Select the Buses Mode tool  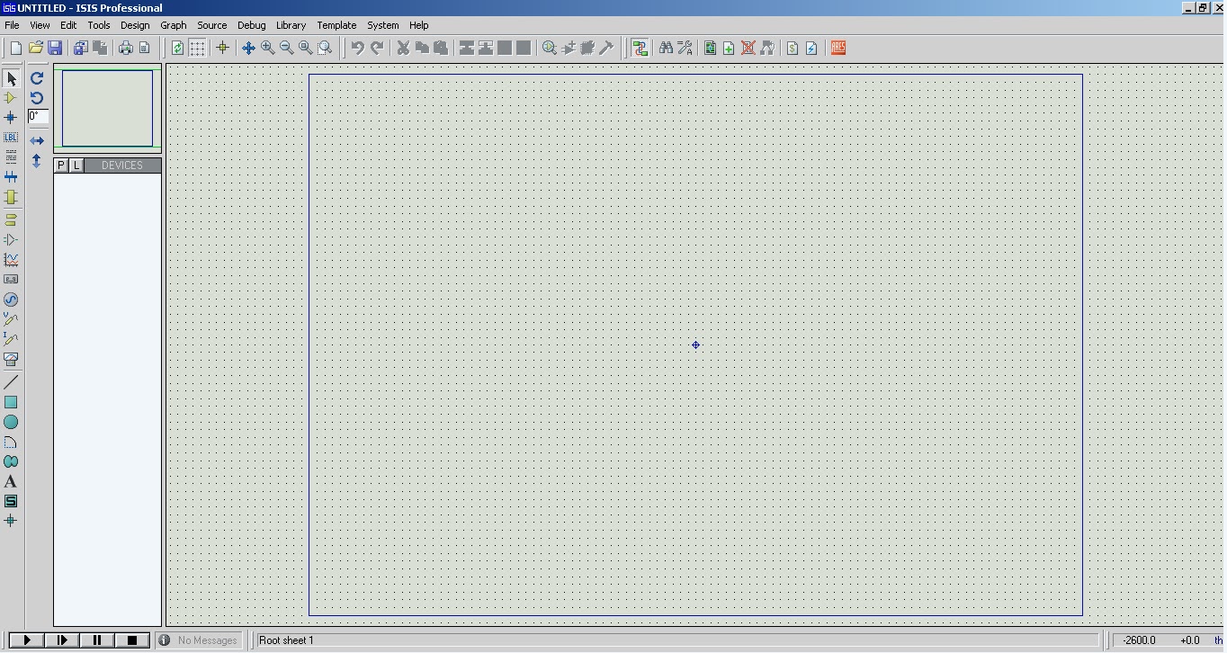[x=11, y=177]
